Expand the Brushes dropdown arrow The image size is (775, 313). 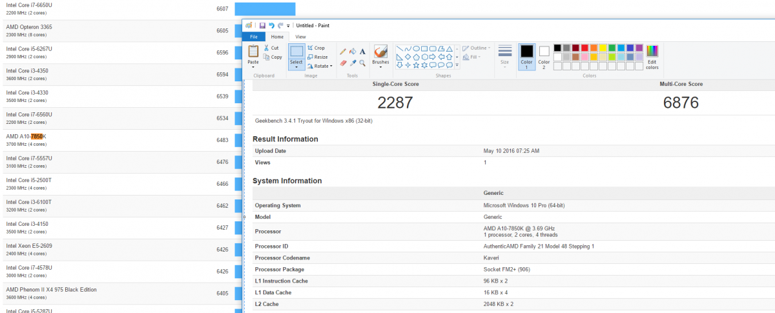click(x=380, y=66)
